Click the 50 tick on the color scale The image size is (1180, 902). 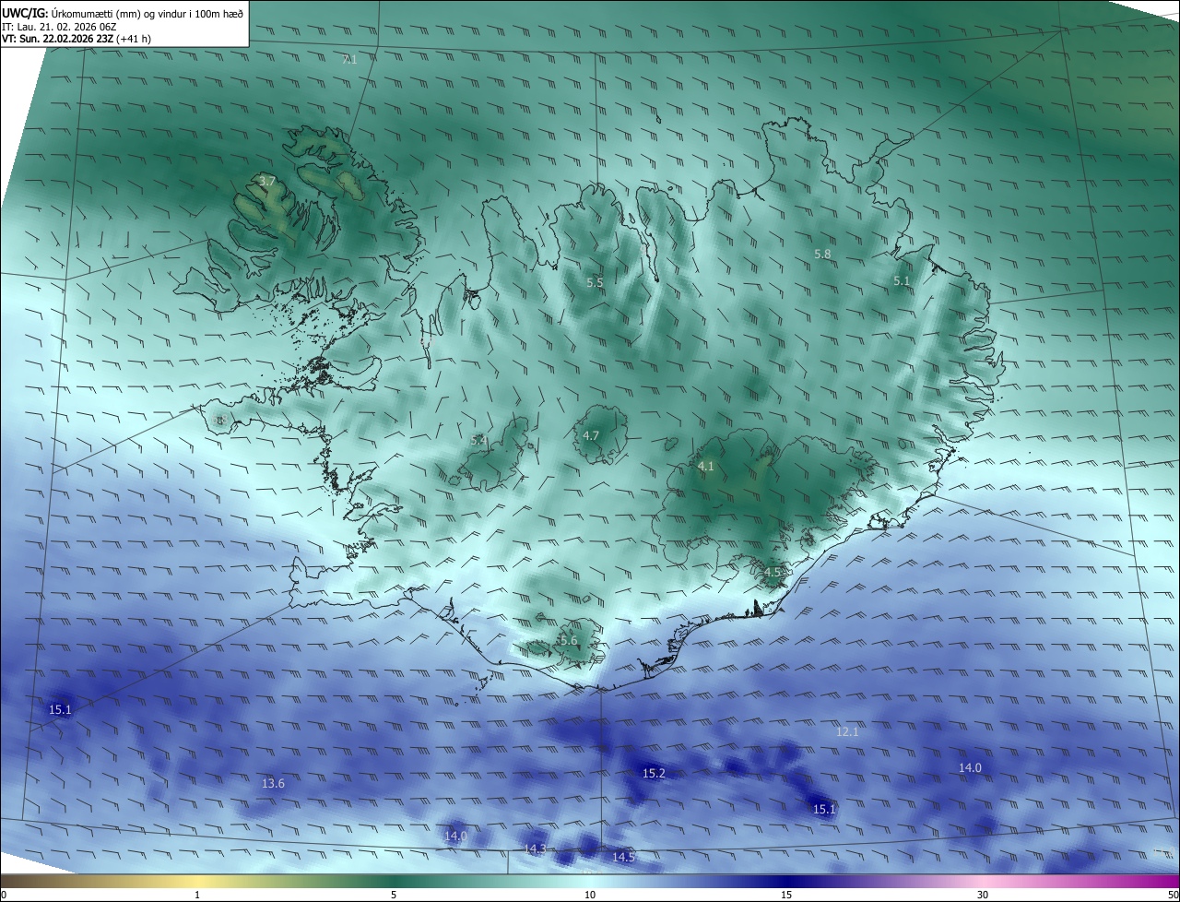point(1173,895)
